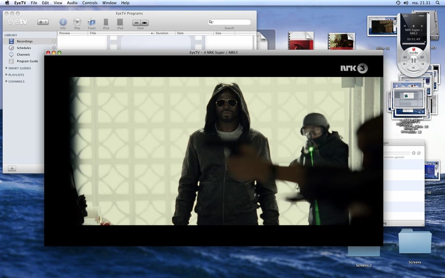
Task: Open the File menu
Action: point(34,3)
